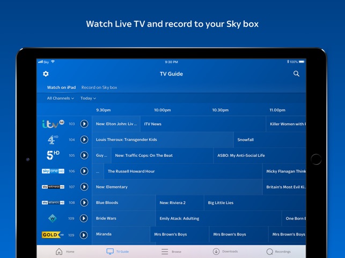Click channel number 106
Screen dimensions: 345x258
pos(72,171)
